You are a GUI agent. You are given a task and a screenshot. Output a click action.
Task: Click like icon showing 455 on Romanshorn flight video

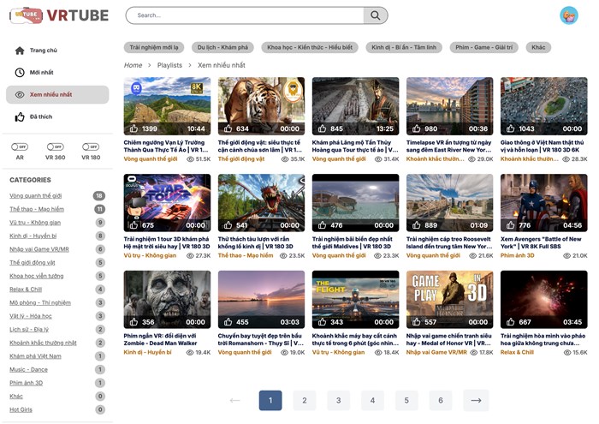point(228,322)
